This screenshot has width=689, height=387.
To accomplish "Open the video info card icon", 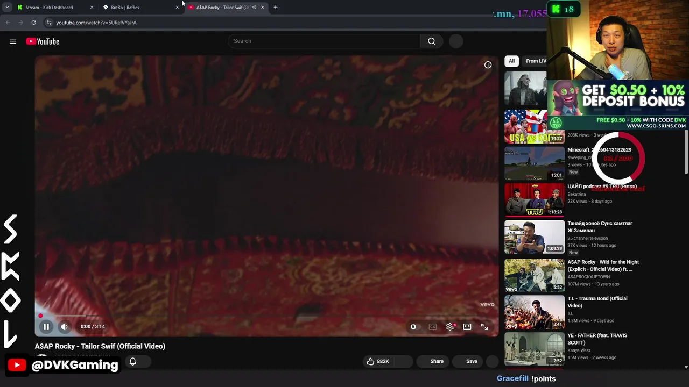I will [488, 65].
